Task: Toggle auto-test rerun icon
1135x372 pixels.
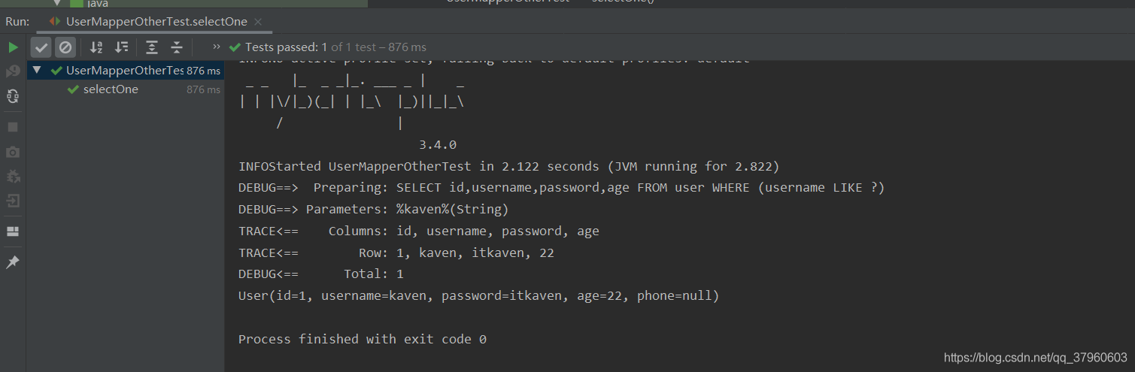Action: 13,95
